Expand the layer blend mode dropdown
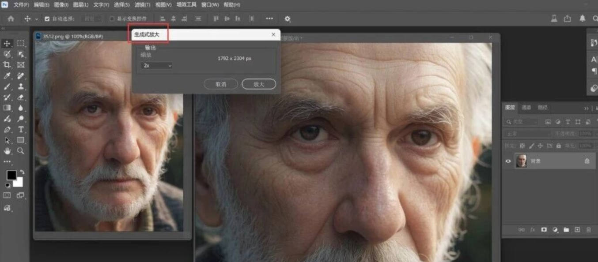598x262 pixels. click(x=527, y=134)
